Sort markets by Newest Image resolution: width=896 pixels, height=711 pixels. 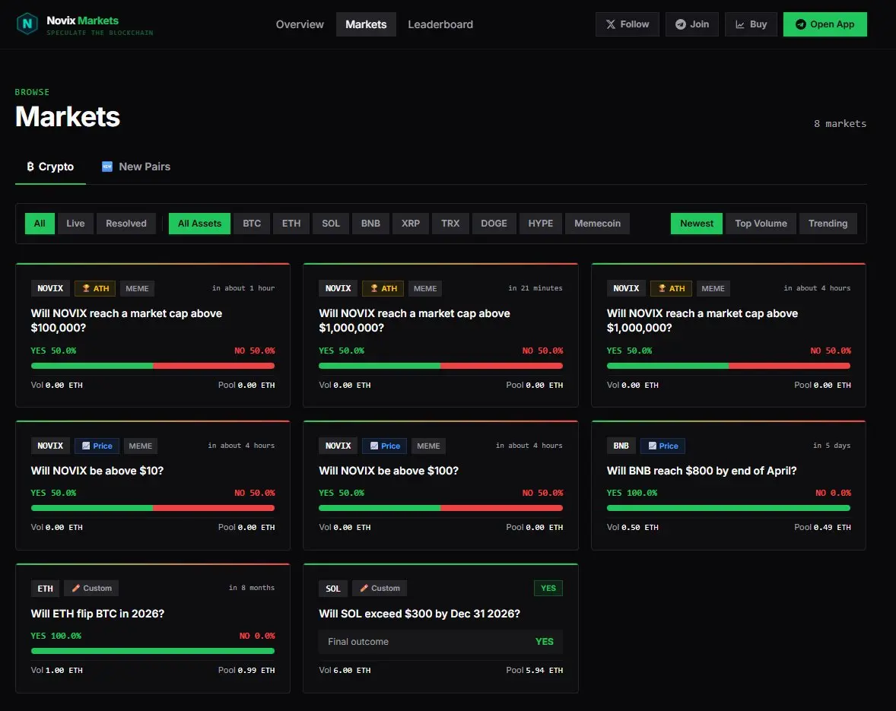click(697, 224)
